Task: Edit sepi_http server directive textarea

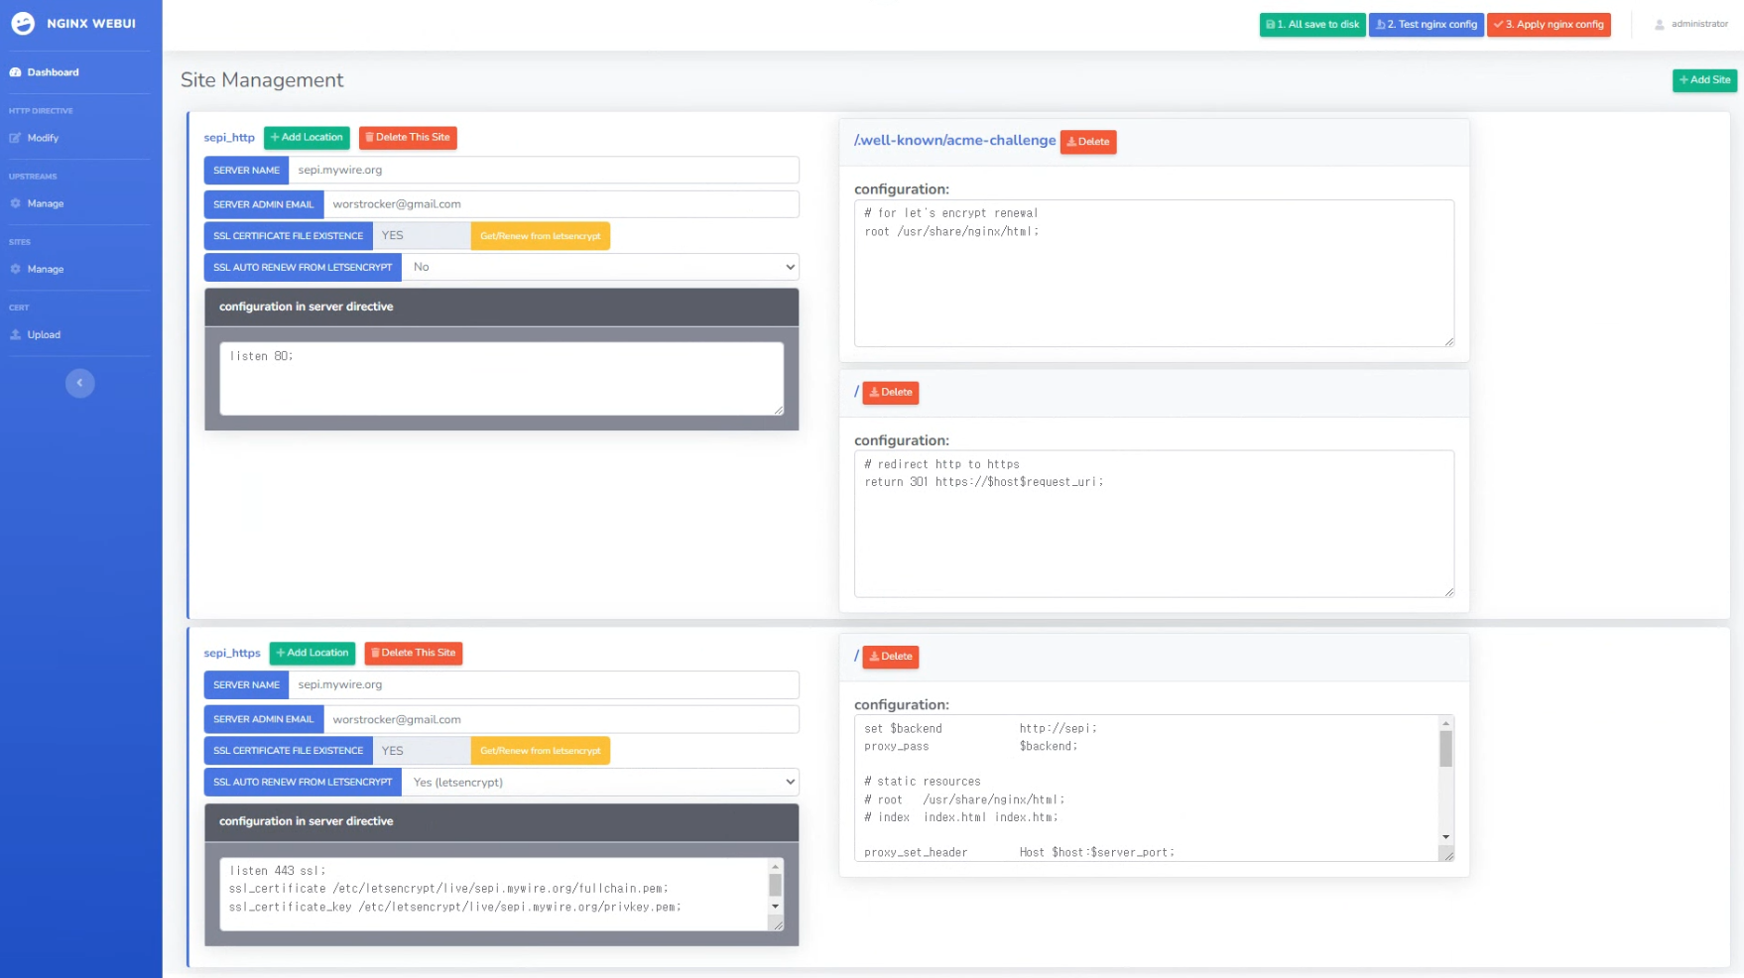Action: click(502, 379)
